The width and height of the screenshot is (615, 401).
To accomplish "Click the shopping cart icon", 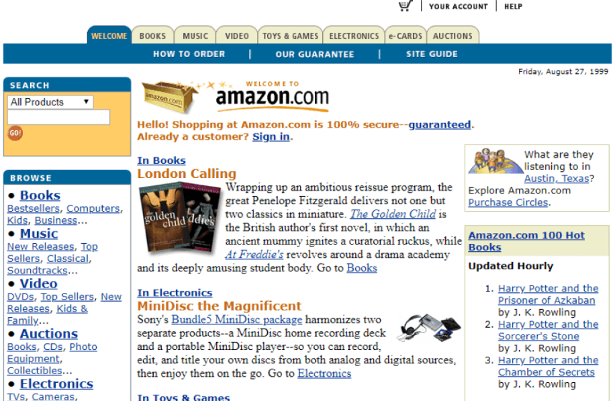I will point(405,5).
